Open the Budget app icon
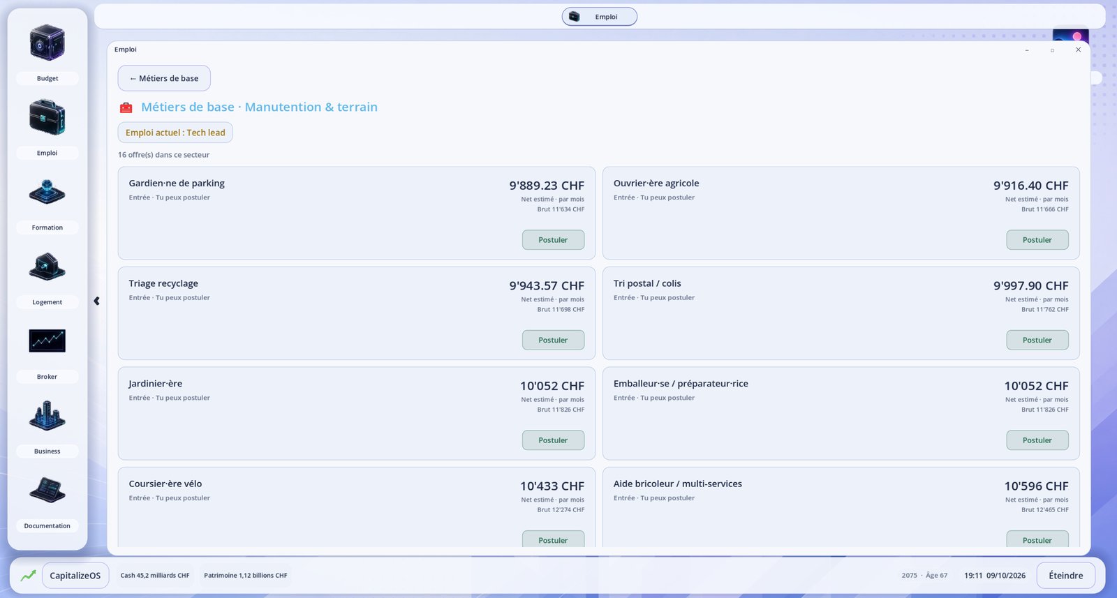This screenshot has width=1117, height=598. [x=47, y=43]
